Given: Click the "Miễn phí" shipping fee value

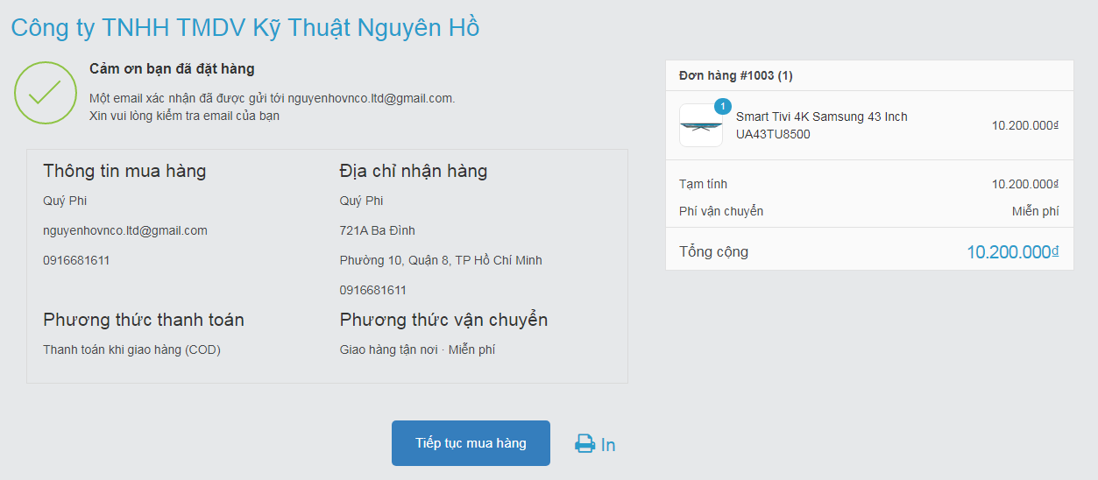Looking at the screenshot, I should tap(1035, 211).
